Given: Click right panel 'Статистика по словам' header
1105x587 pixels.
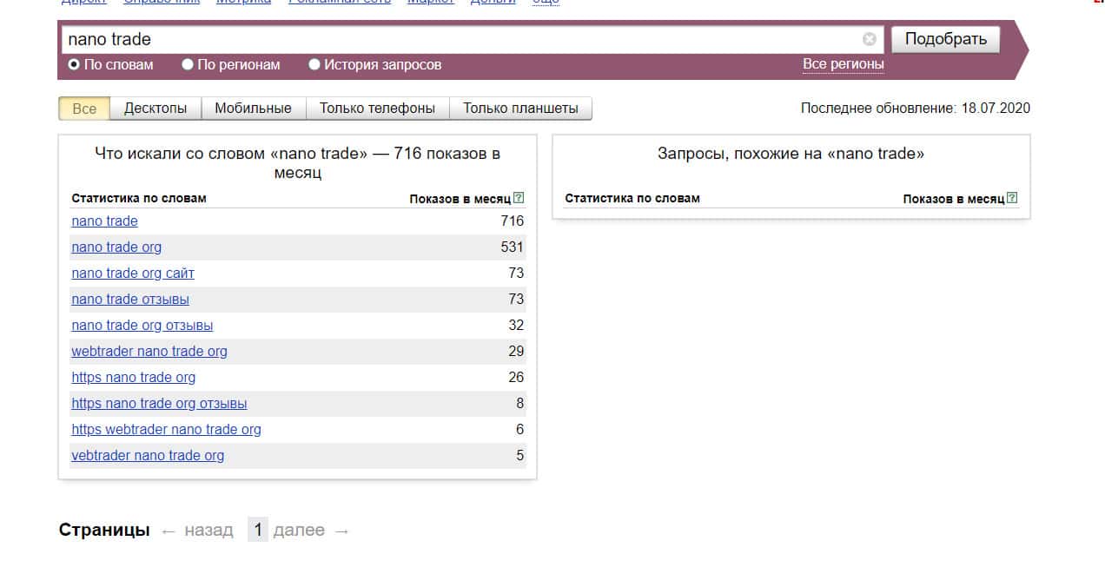Looking at the screenshot, I should point(632,198).
